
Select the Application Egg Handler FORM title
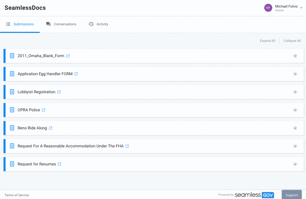[45, 74]
